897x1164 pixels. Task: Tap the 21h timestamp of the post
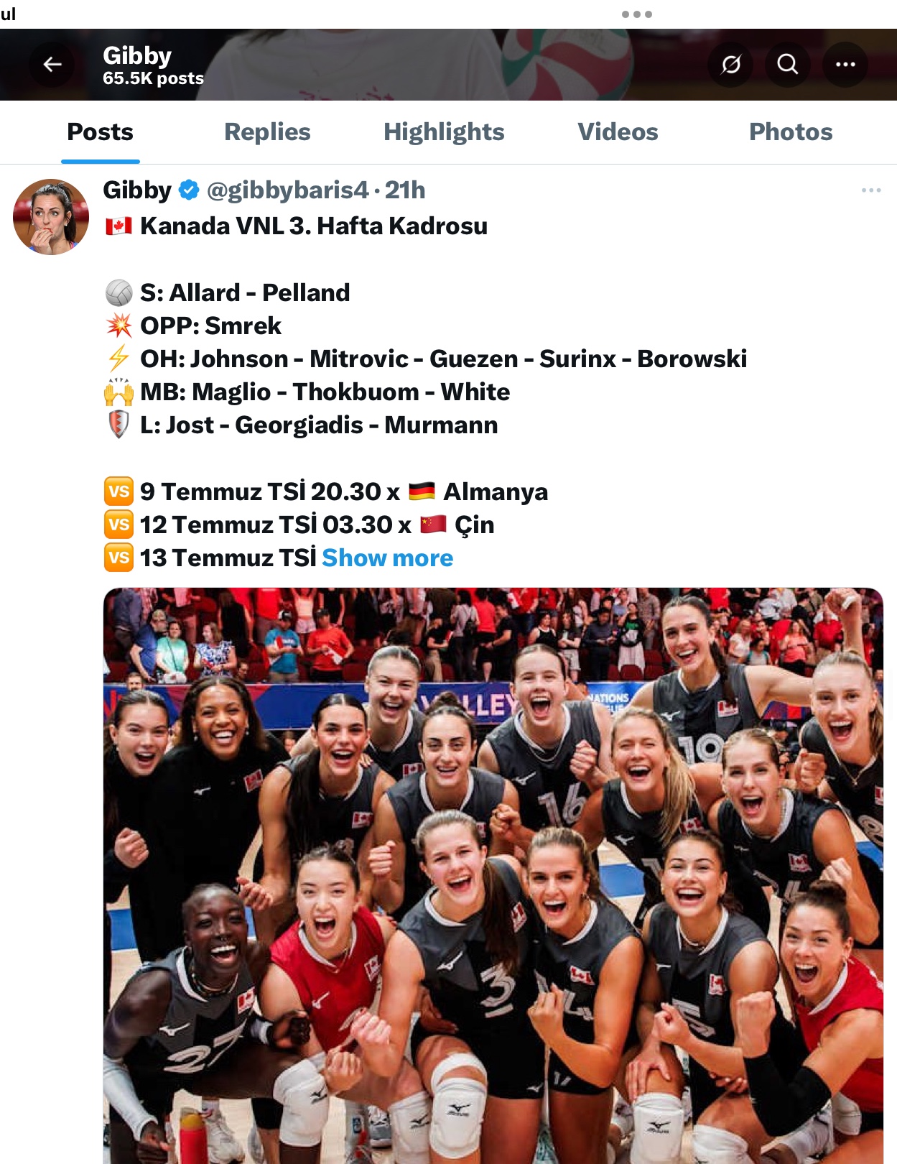click(405, 190)
